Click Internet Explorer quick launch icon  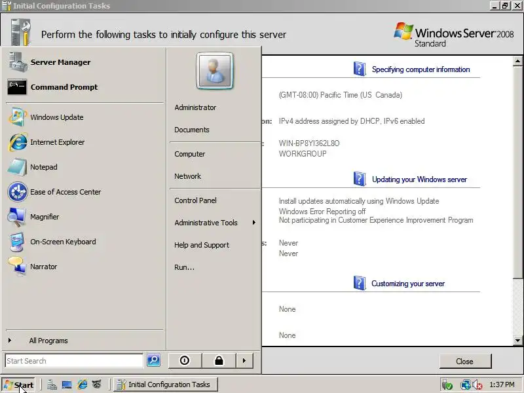point(83,384)
